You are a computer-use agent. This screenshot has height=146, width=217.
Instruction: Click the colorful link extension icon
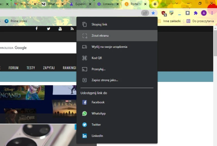point(171,13)
